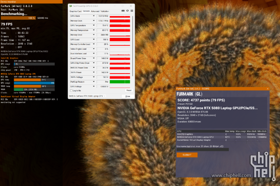Click the Frame time 11.167 ms line
This screenshot has height=186, width=280.
15,40
